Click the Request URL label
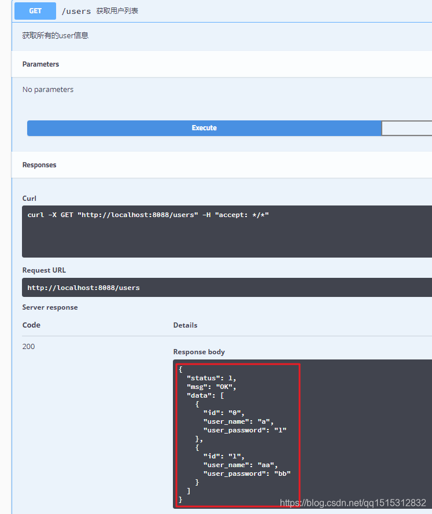Screen dimensions: 432x514 pyautogui.click(x=44, y=270)
